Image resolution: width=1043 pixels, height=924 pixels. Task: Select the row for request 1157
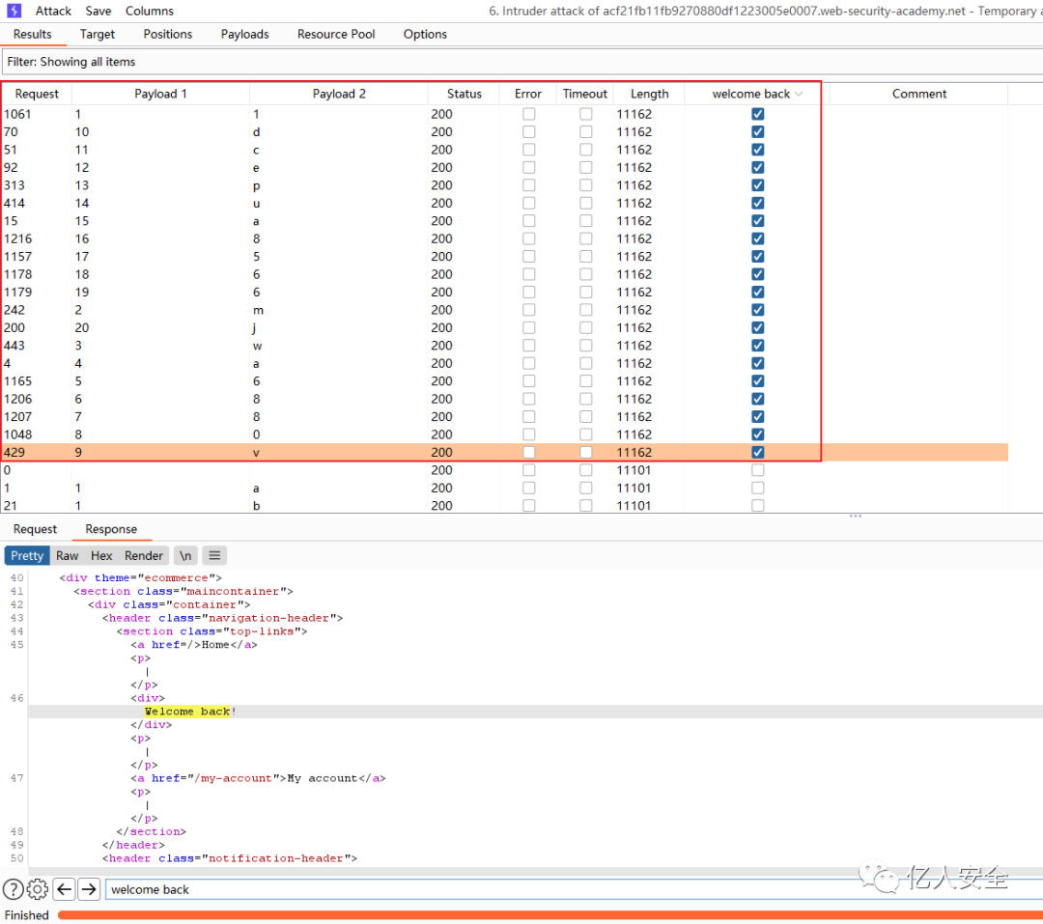[505, 257]
